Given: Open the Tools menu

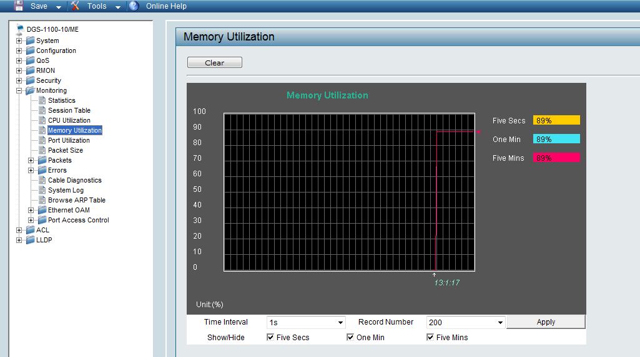Looking at the screenshot, I should pyautogui.click(x=97, y=6).
